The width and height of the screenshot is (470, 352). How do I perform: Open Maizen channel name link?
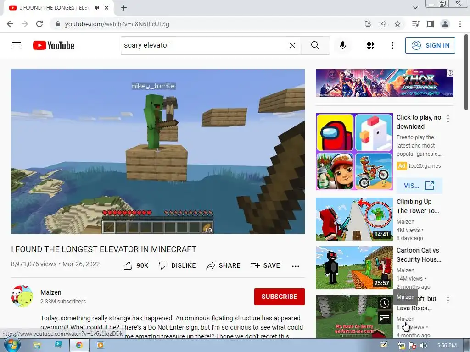click(50, 292)
